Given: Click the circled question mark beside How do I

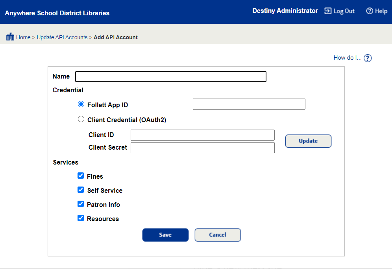Looking at the screenshot, I should tap(367, 58).
